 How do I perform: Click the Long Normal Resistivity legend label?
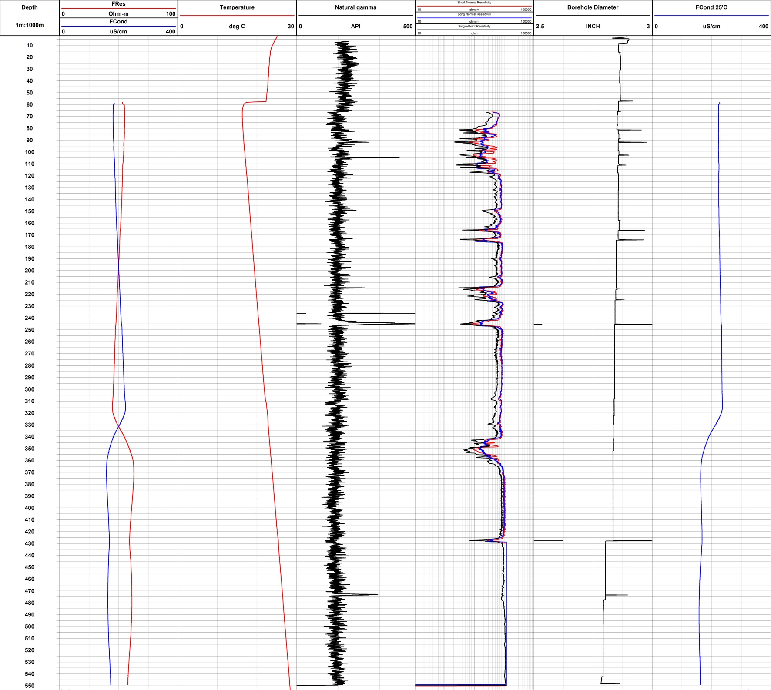474,14
